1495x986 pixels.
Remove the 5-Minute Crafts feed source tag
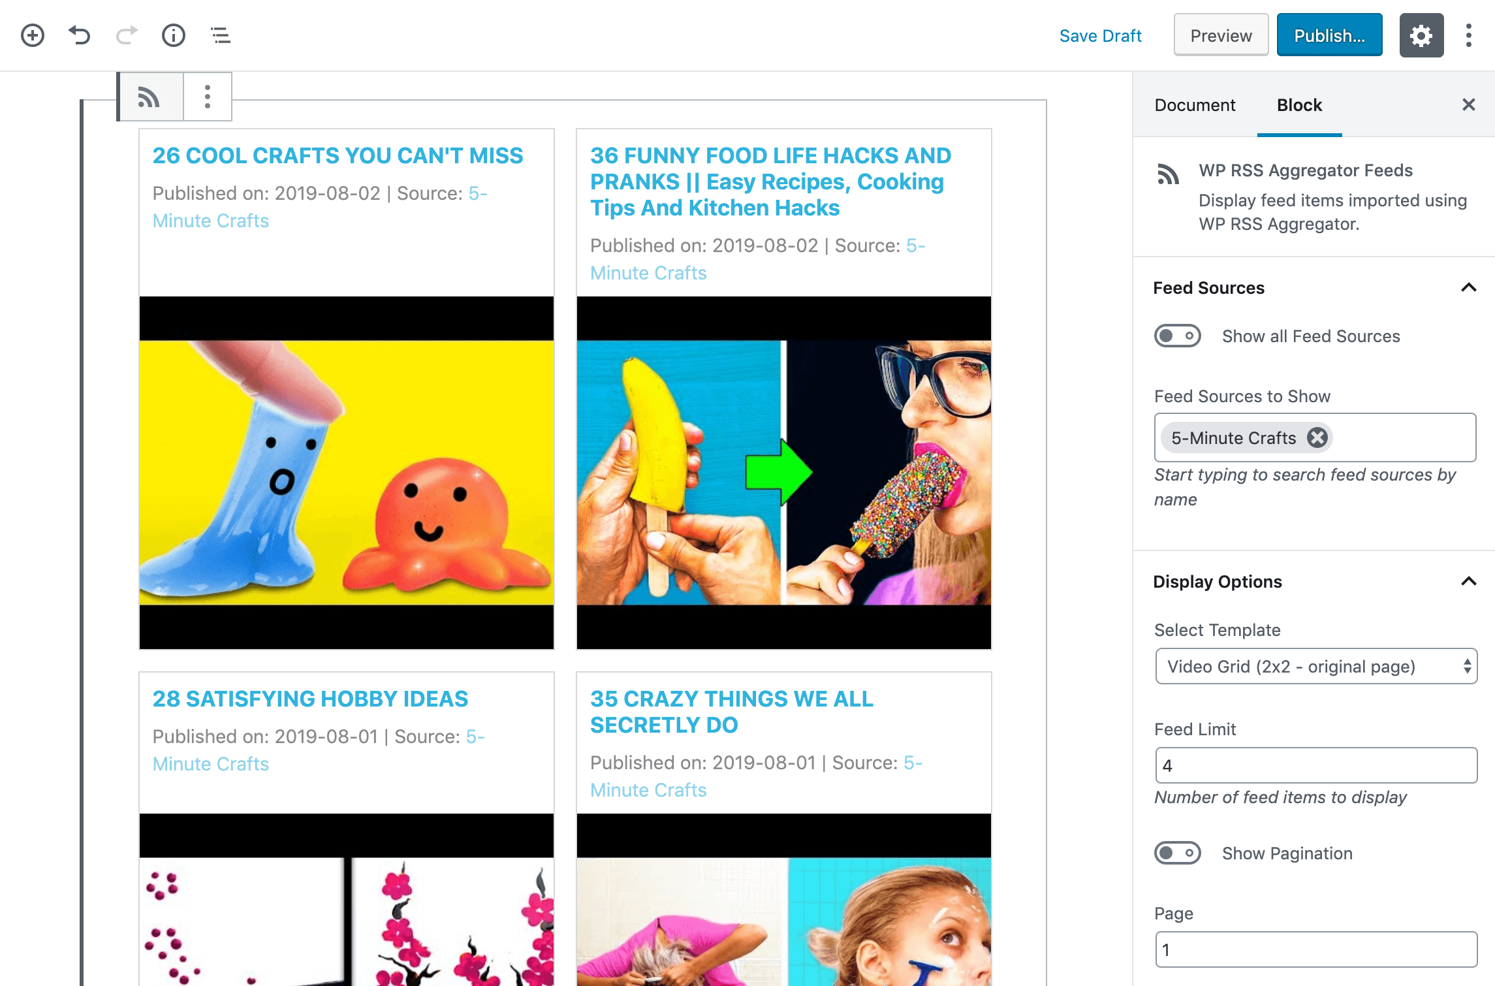pyautogui.click(x=1317, y=437)
